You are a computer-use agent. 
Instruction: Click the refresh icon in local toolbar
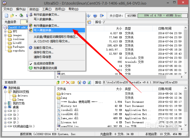(x=89, y=82)
